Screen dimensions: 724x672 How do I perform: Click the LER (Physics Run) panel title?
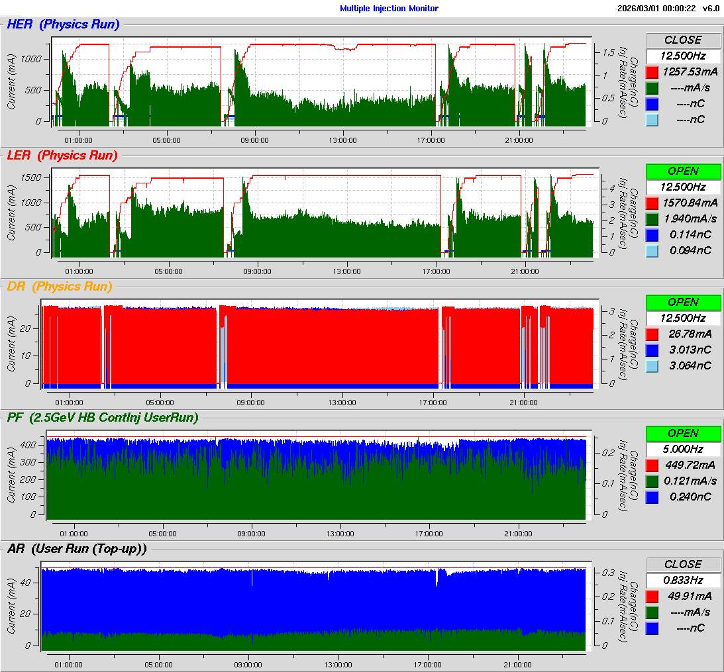coord(62,156)
